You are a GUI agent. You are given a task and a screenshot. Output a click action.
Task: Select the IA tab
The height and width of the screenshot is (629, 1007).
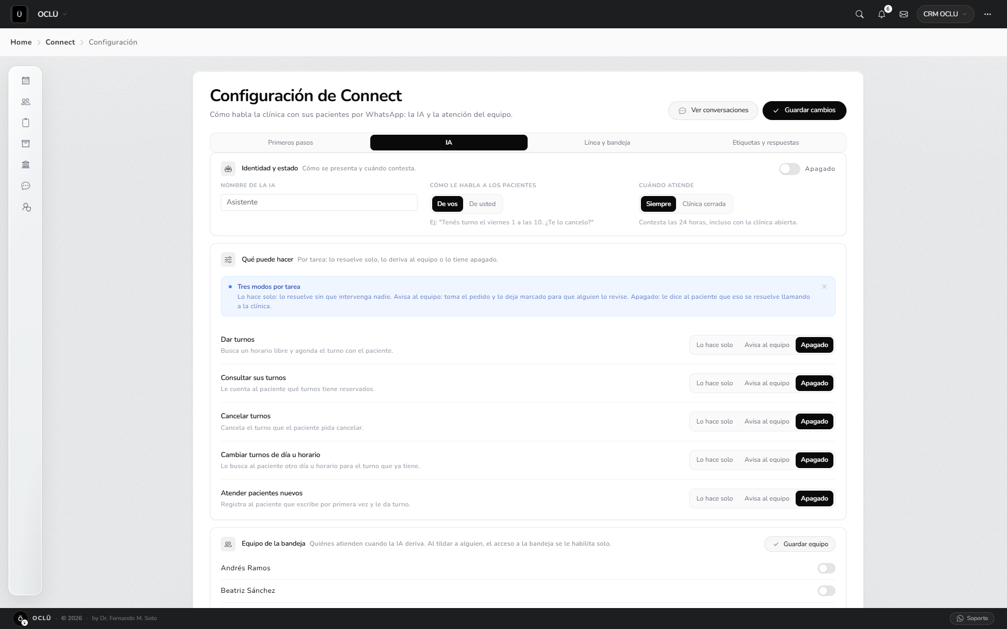tap(449, 143)
